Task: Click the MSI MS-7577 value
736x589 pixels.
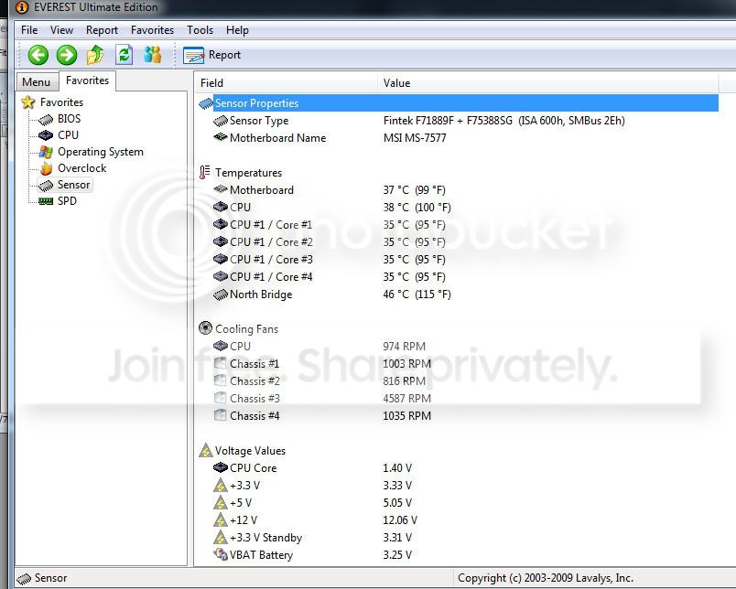Action: click(415, 138)
